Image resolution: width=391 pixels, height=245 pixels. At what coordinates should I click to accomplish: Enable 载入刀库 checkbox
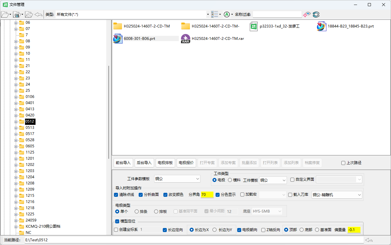point(290,195)
